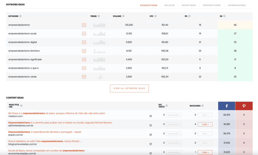258x155 pixels.
Task: Click help icon next to VOLUME header
Action: [x=124, y=16]
